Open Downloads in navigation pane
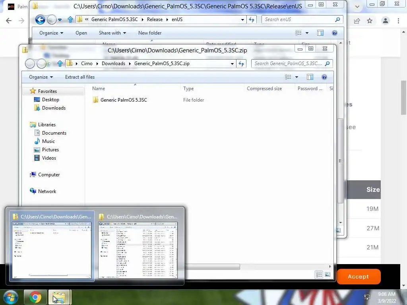Viewport: 407px width, 305px height. [54, 108]
